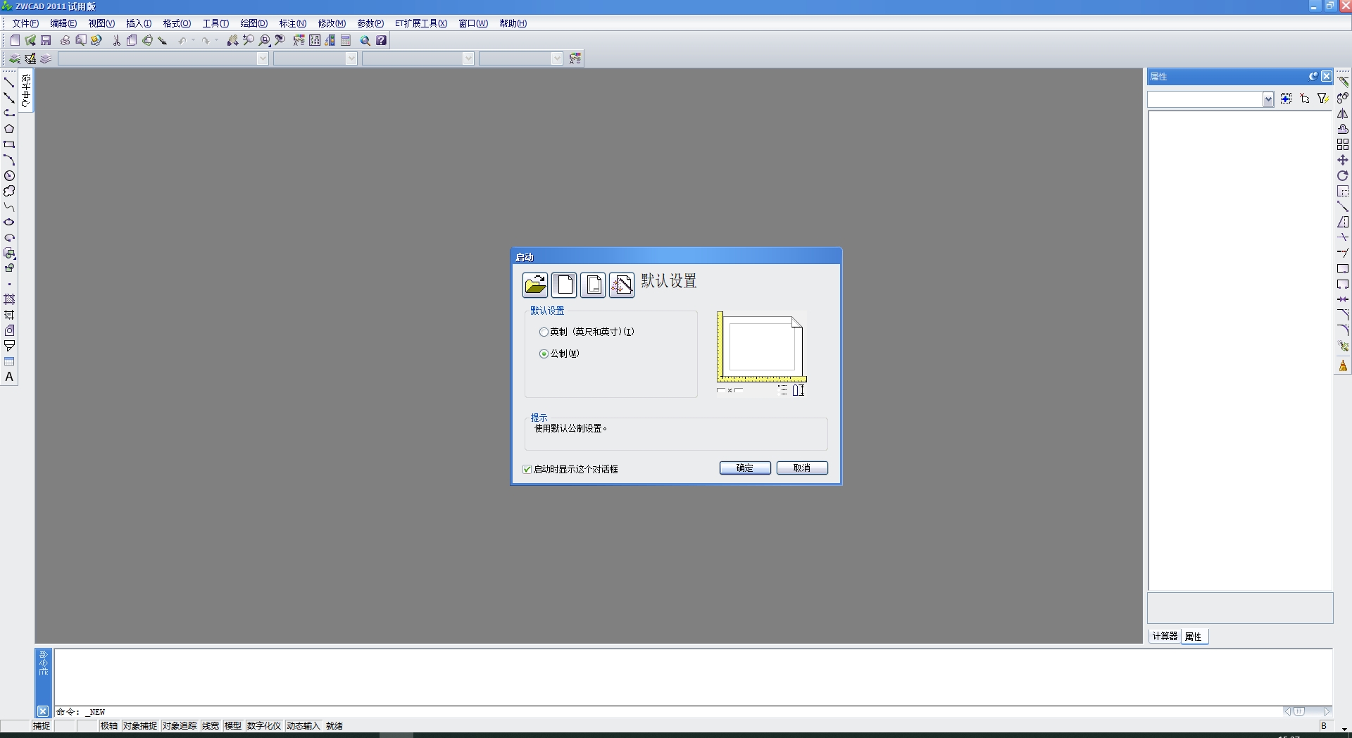Click the command line horizontal scrollbar
This screenshot has height=738, width=1352.
pos(1308,712)
